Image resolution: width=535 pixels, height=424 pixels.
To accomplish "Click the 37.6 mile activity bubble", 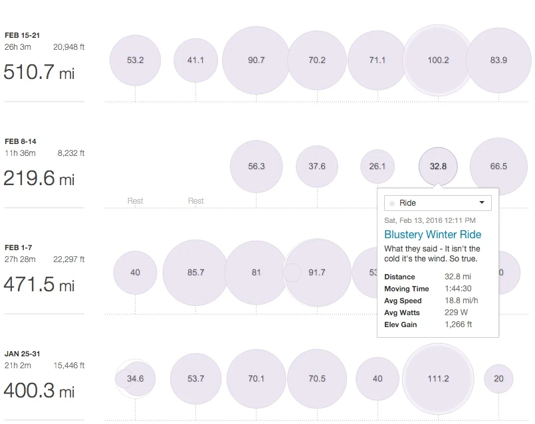I will (x=317, y=167).
